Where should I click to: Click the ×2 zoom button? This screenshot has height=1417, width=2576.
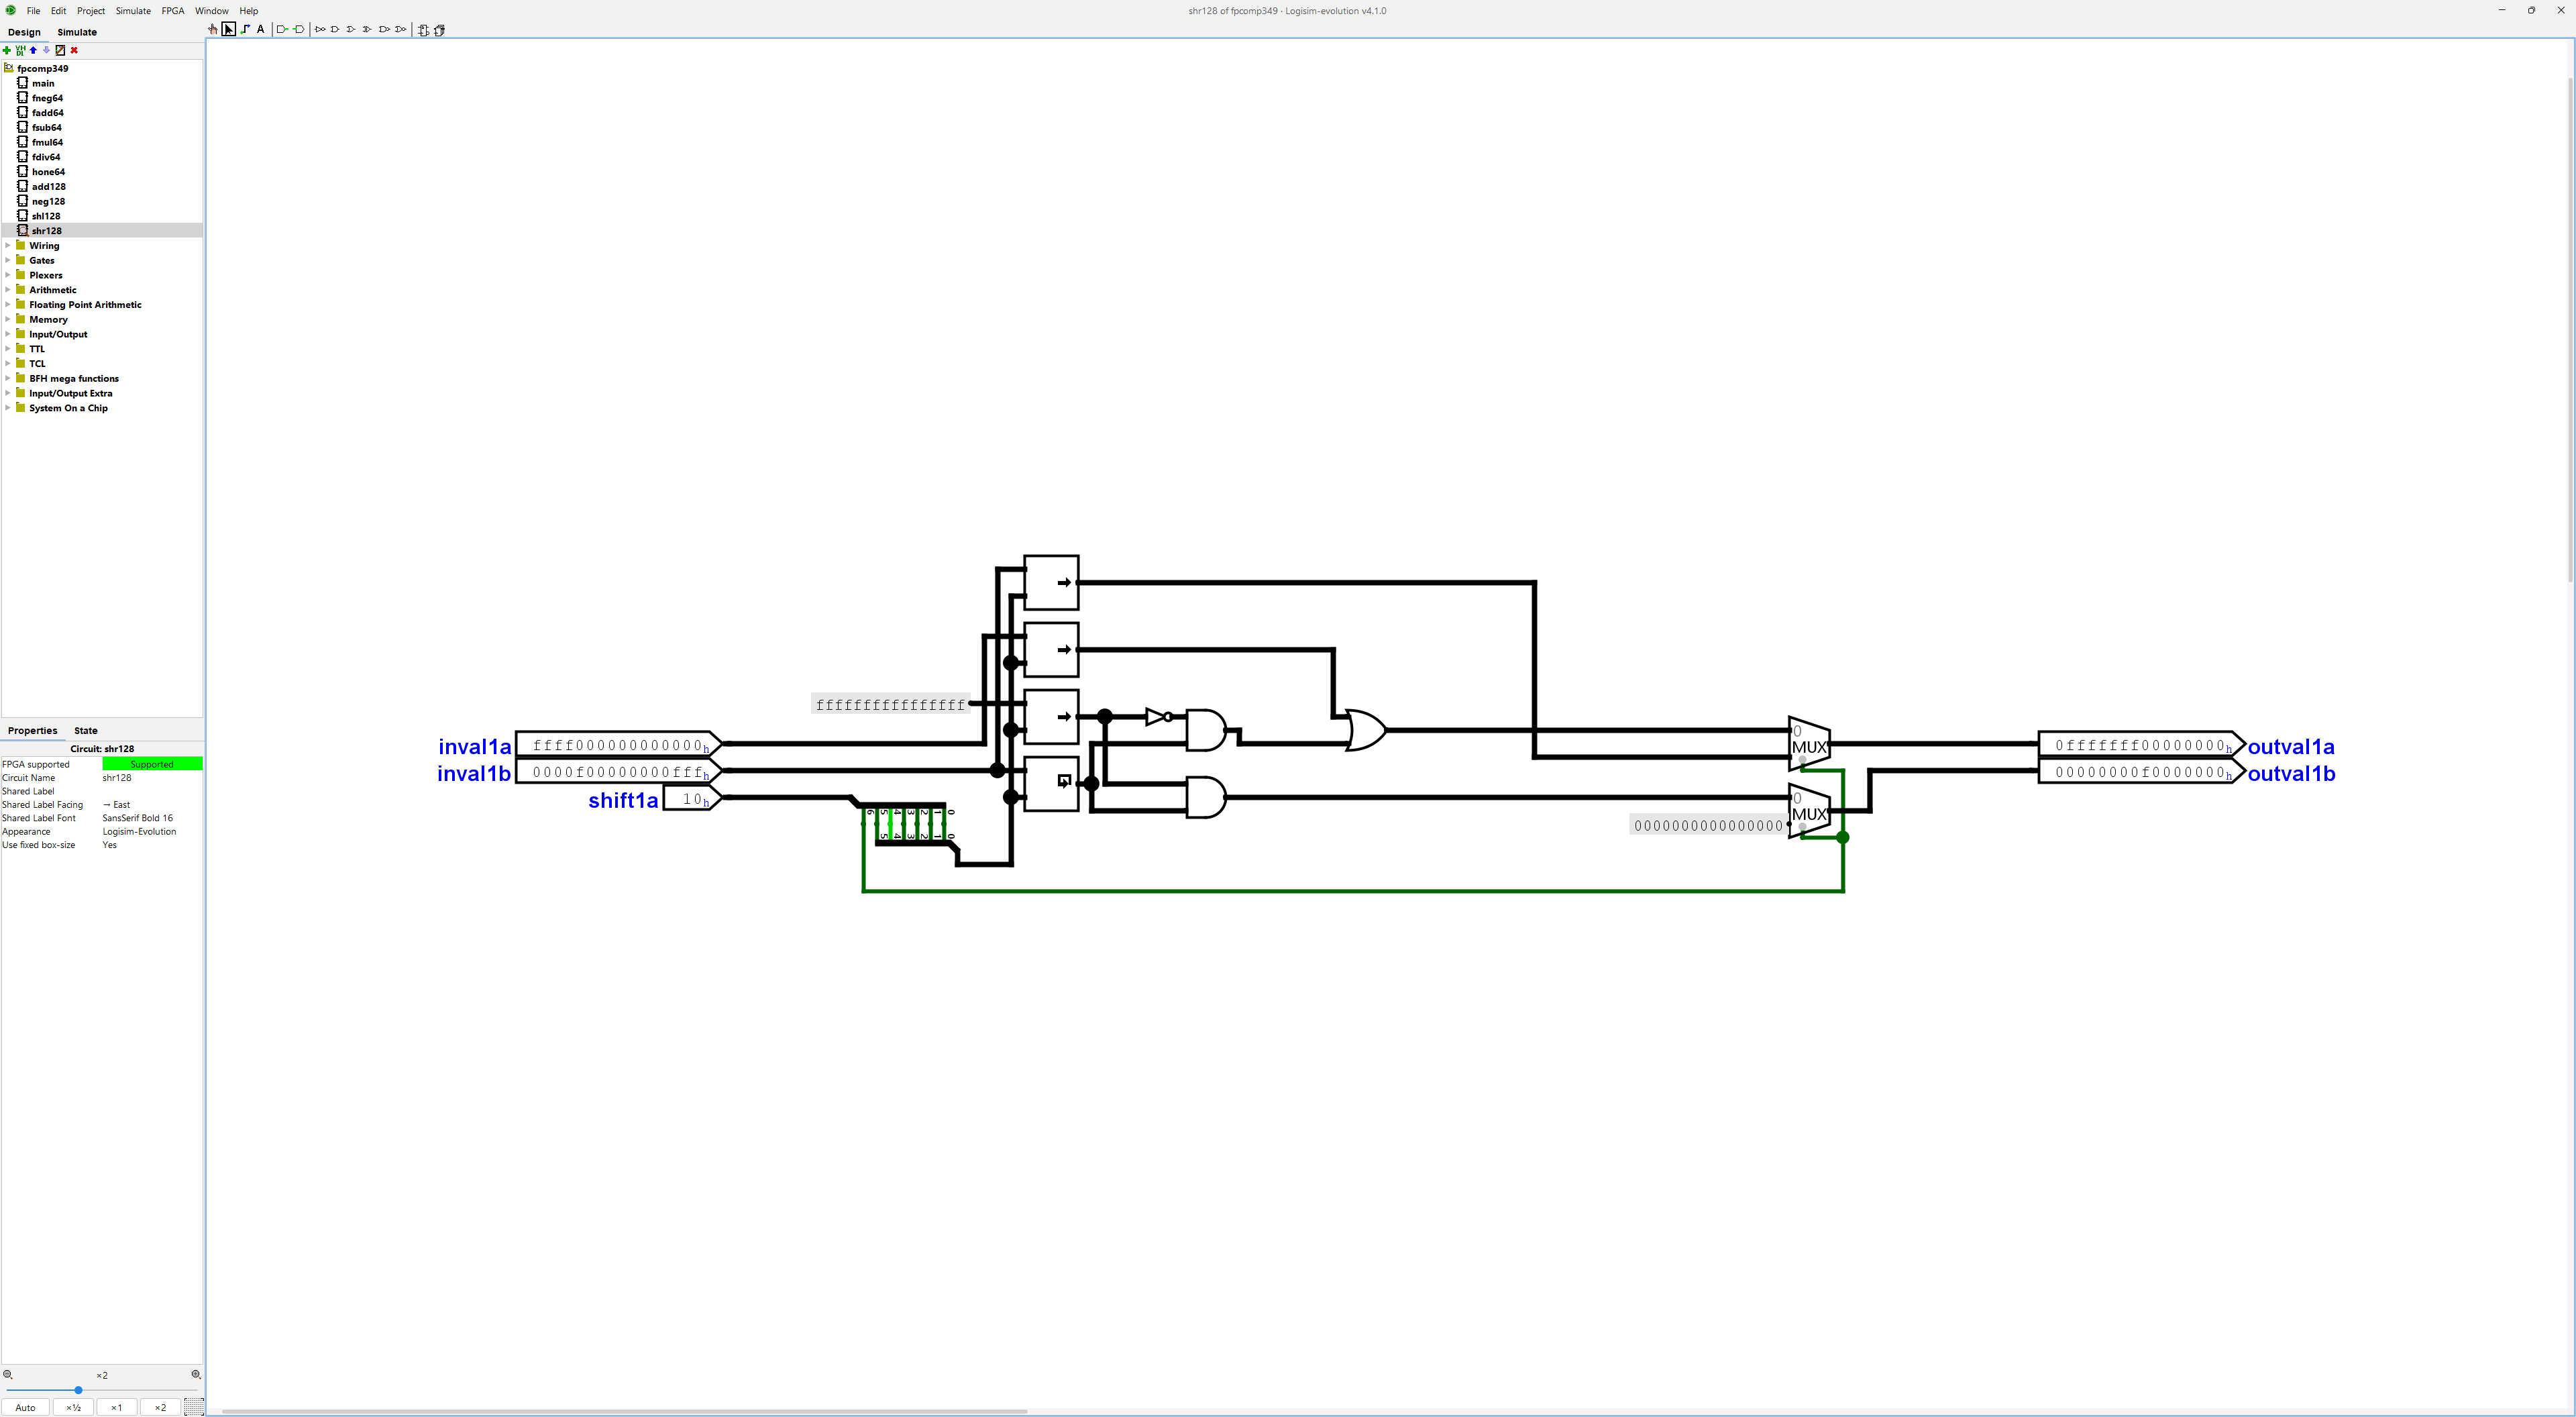[x=160, y=1407]
